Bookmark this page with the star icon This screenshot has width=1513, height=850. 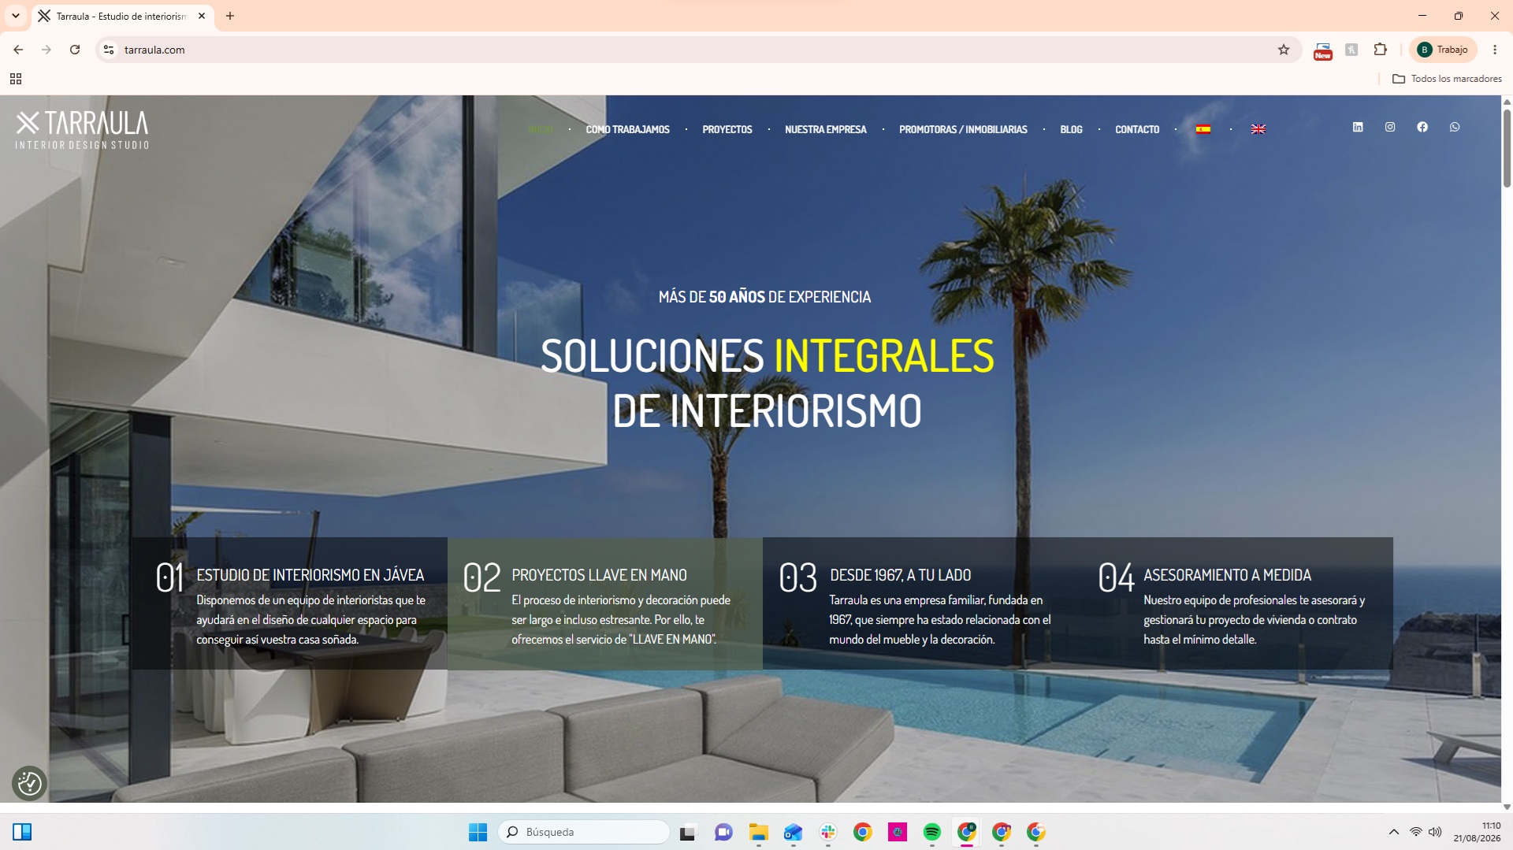[x=1284, y=50]
